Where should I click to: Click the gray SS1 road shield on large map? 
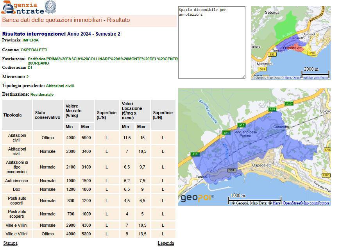pyautogui.click(x=231, y=170)
